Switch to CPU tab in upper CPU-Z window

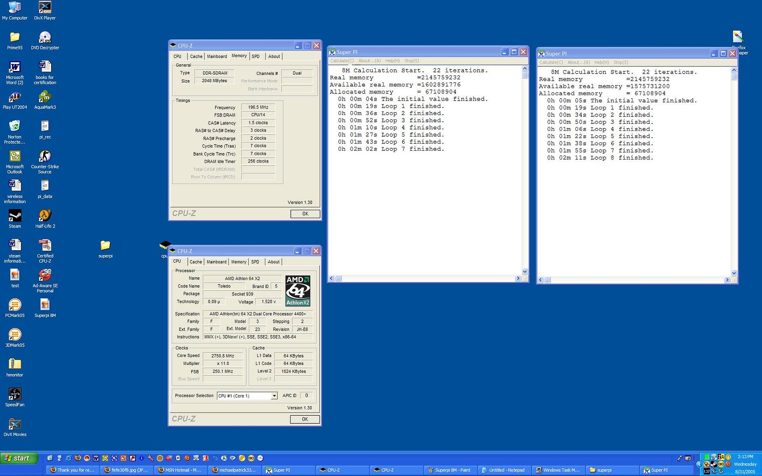[x=177, y=56]
